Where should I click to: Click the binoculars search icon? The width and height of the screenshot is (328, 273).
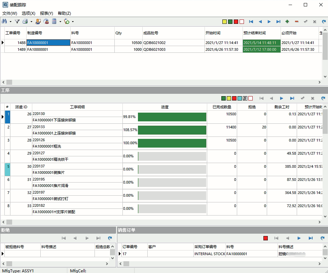[x=4, y=22]
